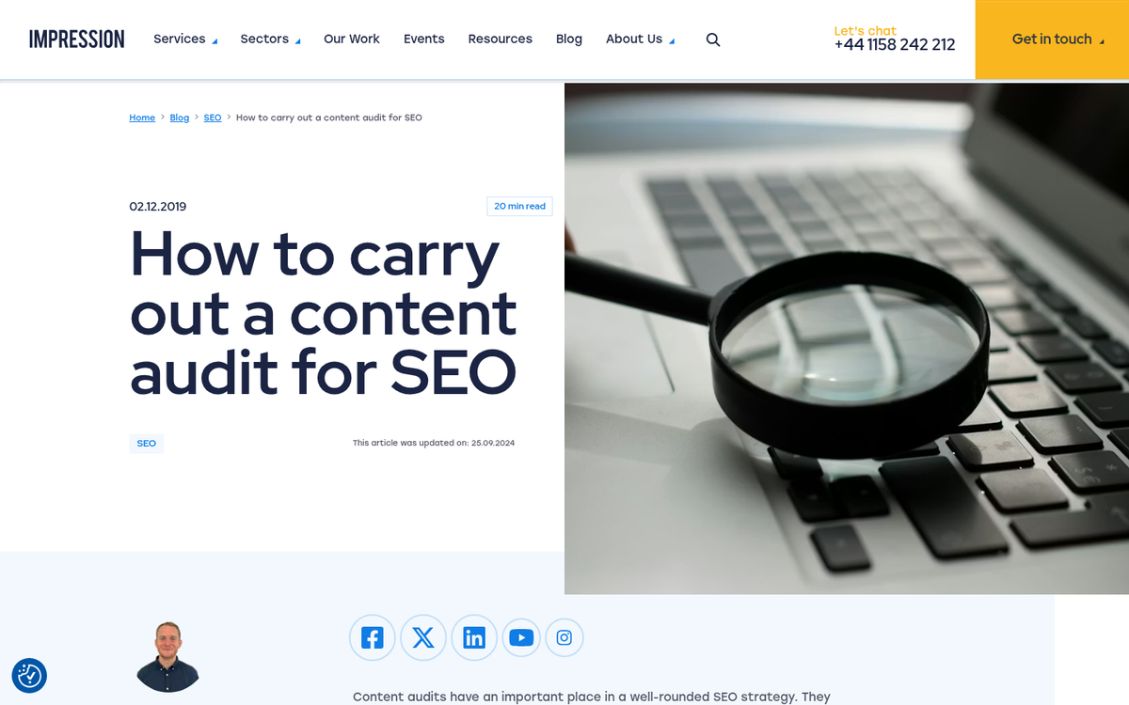Image resolution: width=1129 pixels, height=705 pixels.
Task: Click the SEO breadcrumb link
Action: (213, 117)
